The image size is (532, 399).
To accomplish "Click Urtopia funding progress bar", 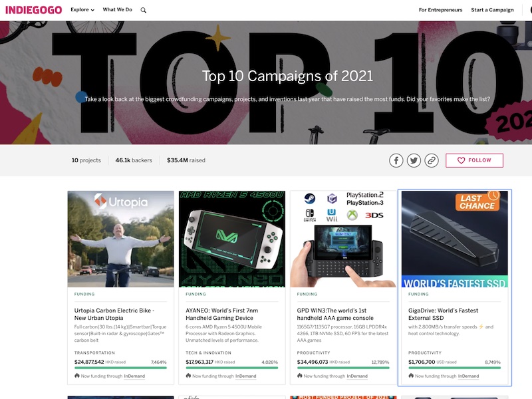I will click(120, 368).
